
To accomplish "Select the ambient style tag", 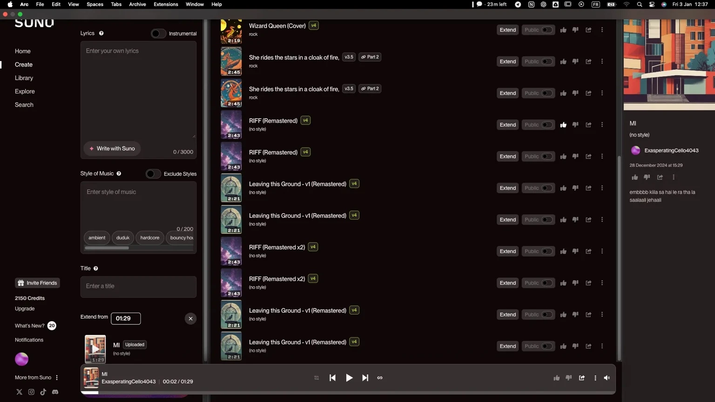I will tap(97, 238).
